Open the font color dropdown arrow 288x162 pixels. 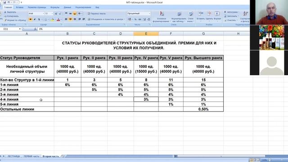(x=61, y=19)
